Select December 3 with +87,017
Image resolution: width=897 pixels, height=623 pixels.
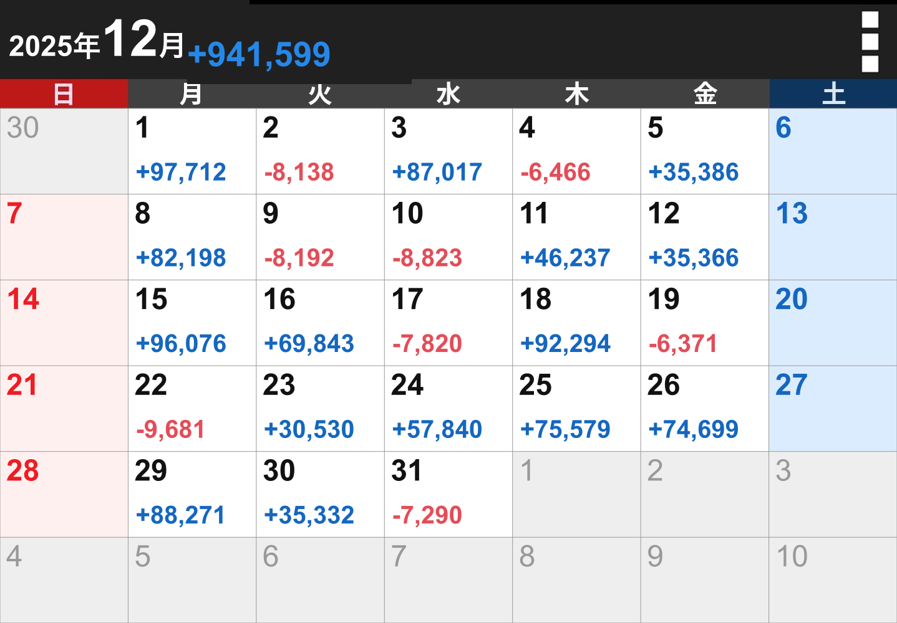click(x=448, y=151)
